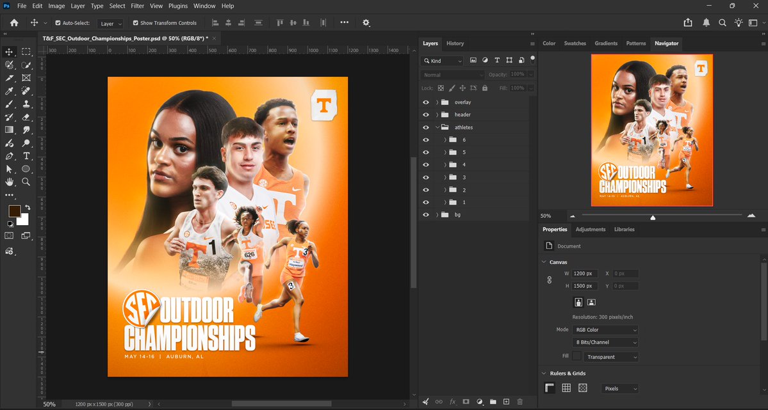768x410 pixels.
Task: Open the Filter menu
Action: (x=138, y=6)
